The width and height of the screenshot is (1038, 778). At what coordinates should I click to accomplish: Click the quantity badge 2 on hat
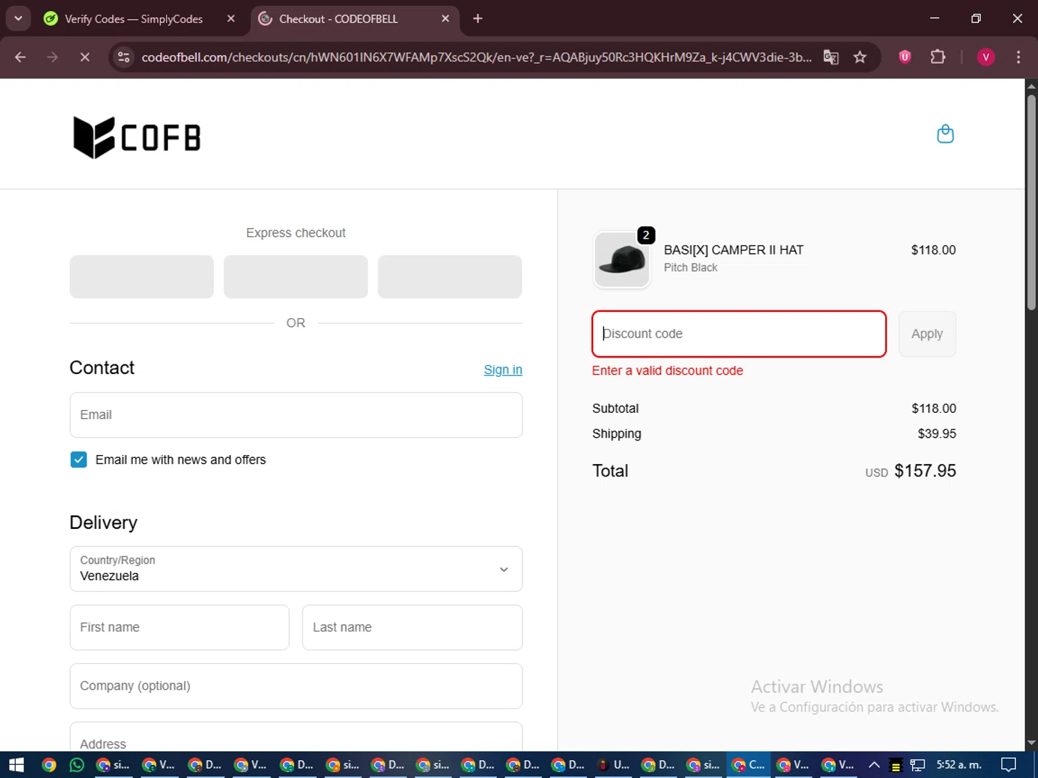[x=646, y=235]
